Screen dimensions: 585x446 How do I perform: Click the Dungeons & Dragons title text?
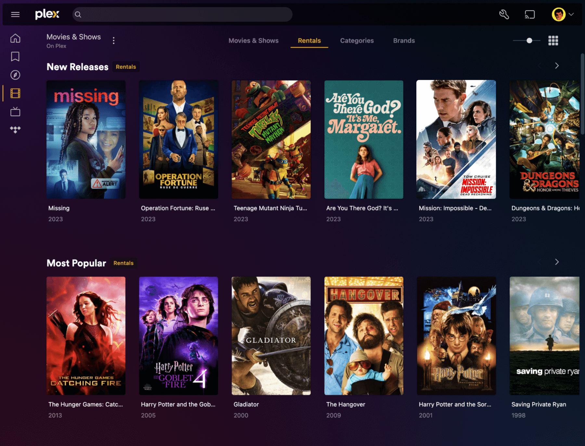pos(545,208)
